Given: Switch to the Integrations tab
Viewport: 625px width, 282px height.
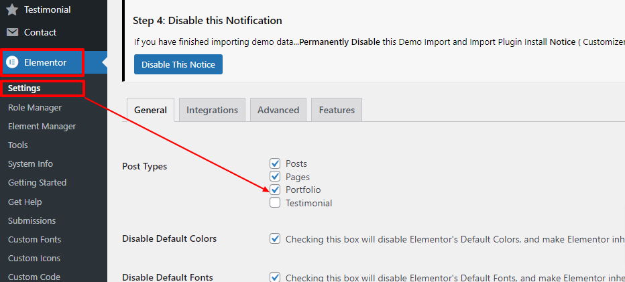Looking at the screenshot, I should coord(212,110).
